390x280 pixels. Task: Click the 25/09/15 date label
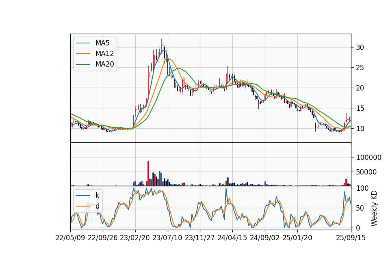click(x=351, y=238)
